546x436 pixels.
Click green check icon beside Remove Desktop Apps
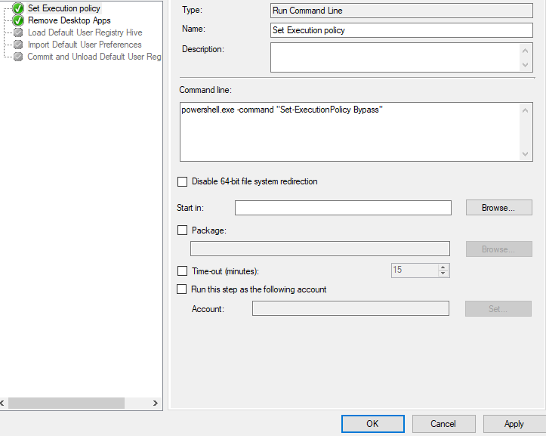pyautogui.click(x=18, y=20)
